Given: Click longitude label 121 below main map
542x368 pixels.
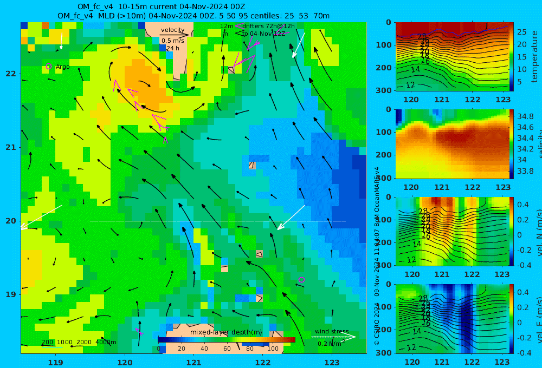Looking at the screenshot, I should tap(193, 363).
